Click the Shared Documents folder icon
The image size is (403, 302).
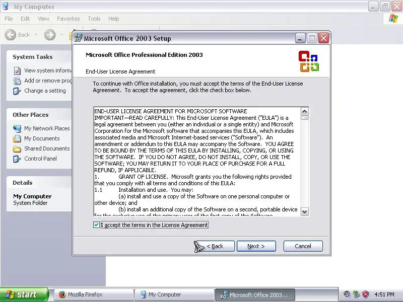pyautogui.click(x=17, y=148)
